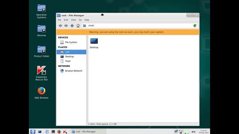Image resolution: width=239 pixels, height=134 pixels.
Task: Reload the folder with green refresh icon
Action: 195,26
